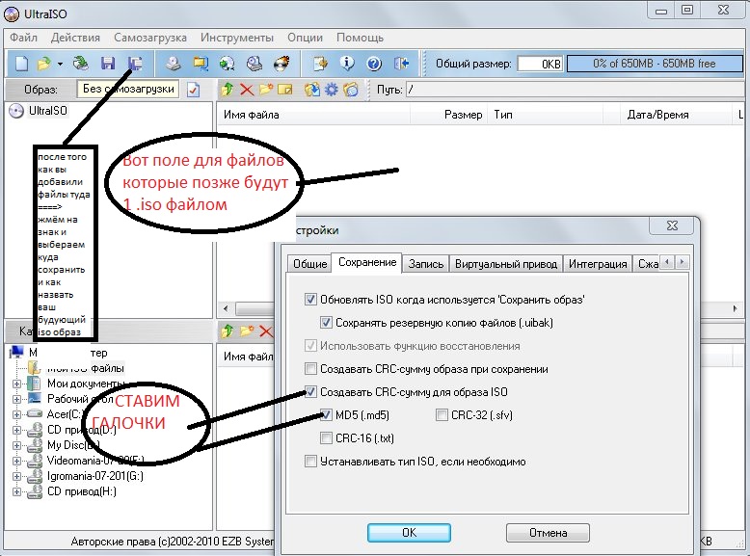
Task: Expand the Мои документы tree node
Action: pos(16,384)
